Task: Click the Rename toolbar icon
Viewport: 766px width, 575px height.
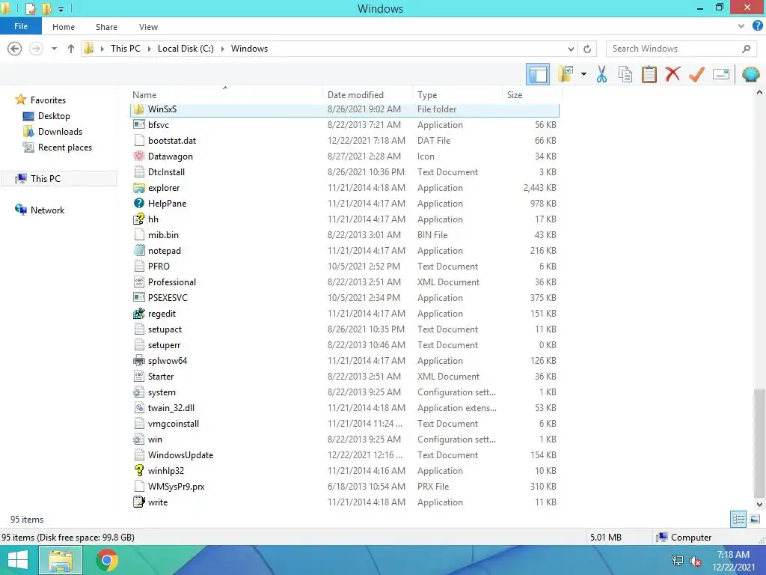Action: (x=721, y=74)
